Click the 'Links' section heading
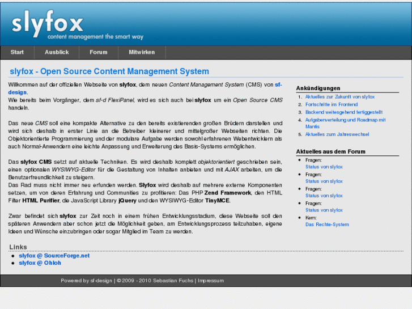Screen dimensions: 412x309 pyautogui.click(x=18, y=247)
